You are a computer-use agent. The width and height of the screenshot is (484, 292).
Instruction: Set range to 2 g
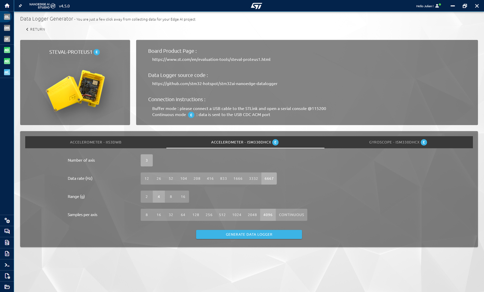(147, 197)
